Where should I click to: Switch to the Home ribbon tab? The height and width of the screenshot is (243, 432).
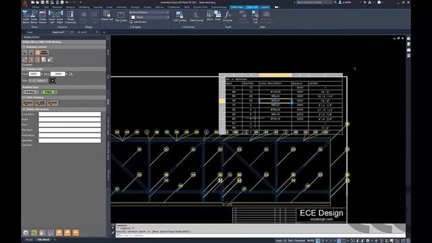pyautogui.click(x=36, y=7)
